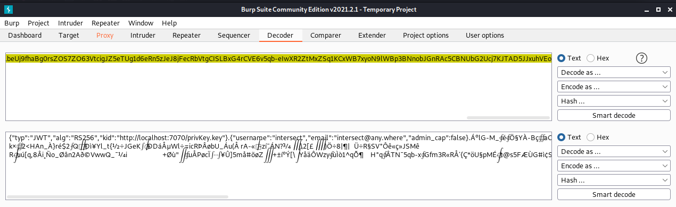
Task: Open the Burp menu
Action: tap(12, 23)
